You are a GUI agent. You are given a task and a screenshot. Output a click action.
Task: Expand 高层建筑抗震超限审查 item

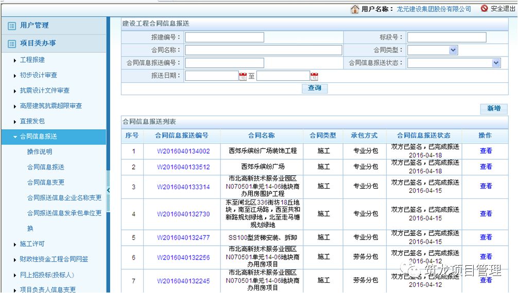point(15,106)
